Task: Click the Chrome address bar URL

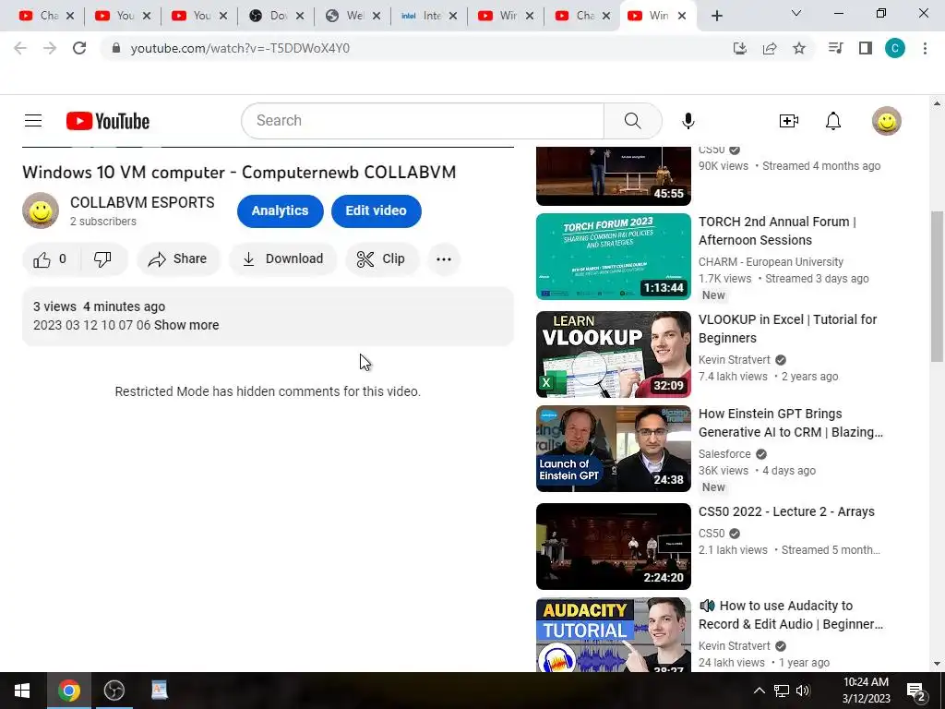Action: pyautogui.click(x=240, y=48)
